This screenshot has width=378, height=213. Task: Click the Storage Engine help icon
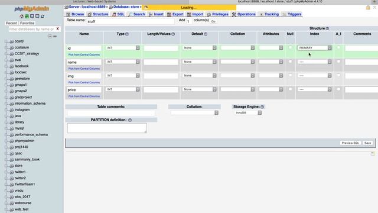point(262,106)
